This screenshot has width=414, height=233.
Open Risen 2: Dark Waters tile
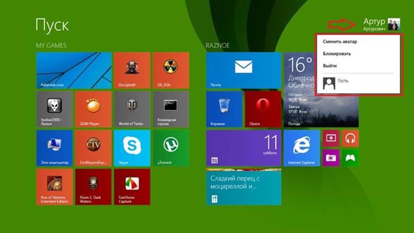[x=93, y=187]
